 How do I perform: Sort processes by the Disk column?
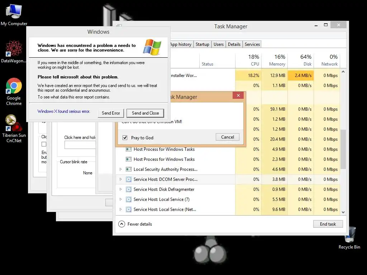[301, 60]
